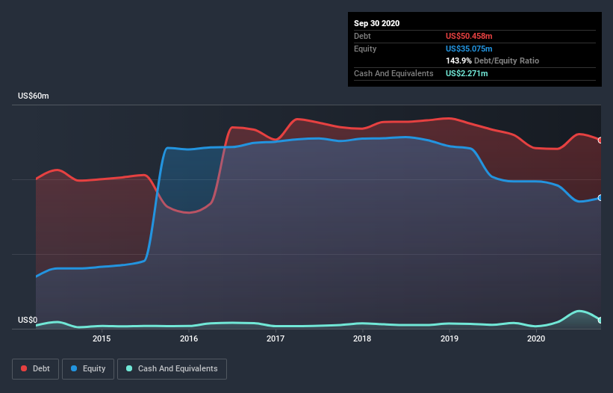The width and height of the screenshot is (613, 393).
Task: Click the 2018 x-axis label
Action: point(362,338)
